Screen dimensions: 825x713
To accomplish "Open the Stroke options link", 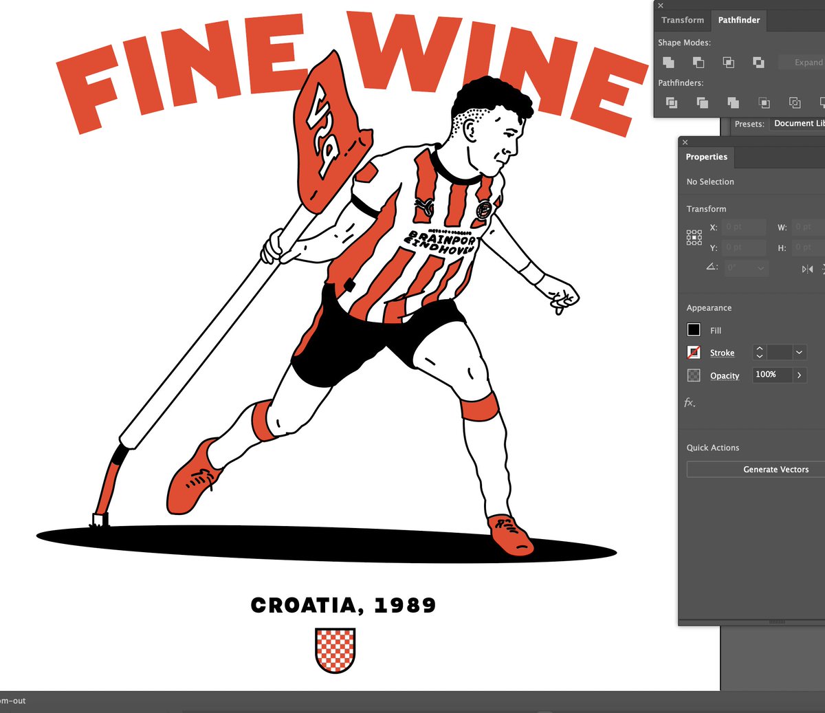I will [x=722, y=353].
